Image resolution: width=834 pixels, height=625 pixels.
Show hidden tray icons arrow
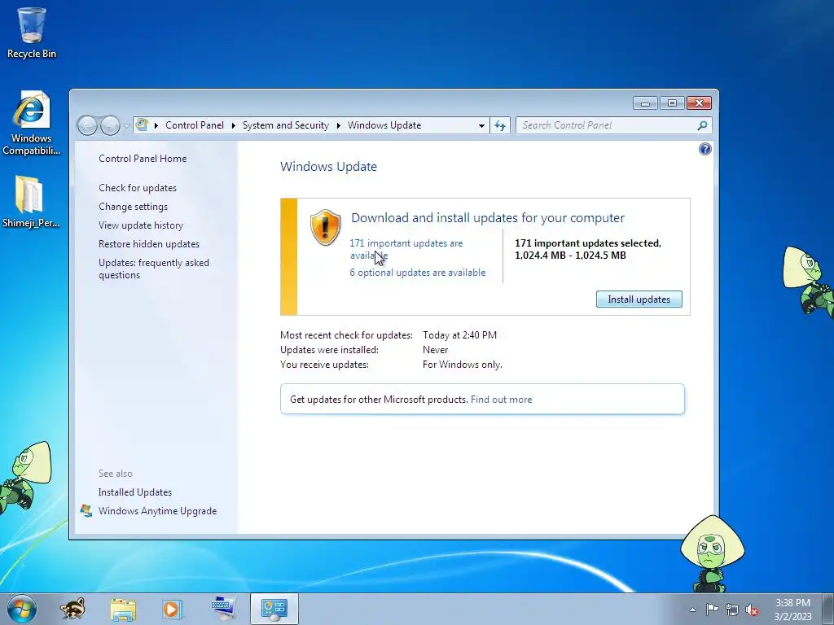pyautogui.click(x=692, y=610)
